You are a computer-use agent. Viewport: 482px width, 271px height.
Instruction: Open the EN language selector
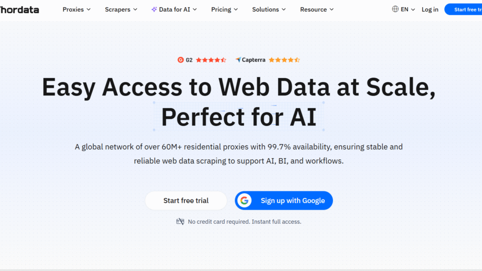(x=407, y=9)
